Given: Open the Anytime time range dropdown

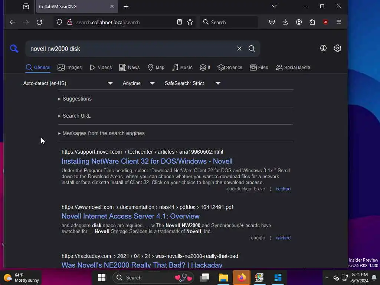Looking at the screenshot, I should pos(139,83).
